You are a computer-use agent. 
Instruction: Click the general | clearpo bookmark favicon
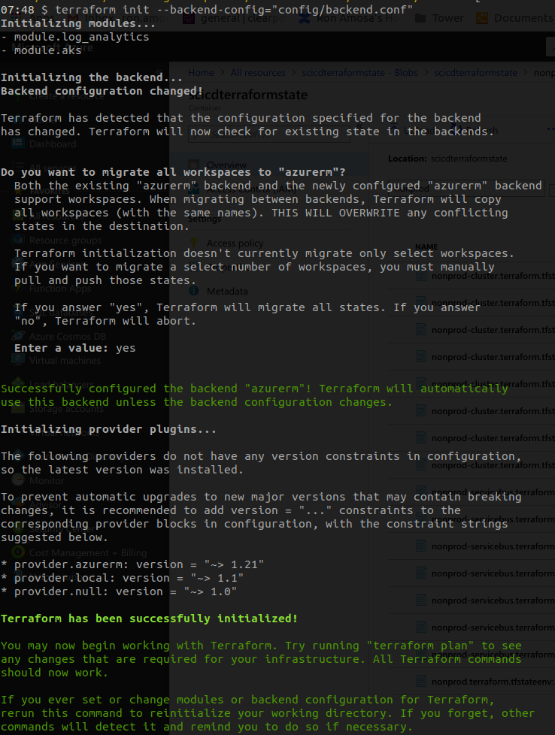point(189,18)
